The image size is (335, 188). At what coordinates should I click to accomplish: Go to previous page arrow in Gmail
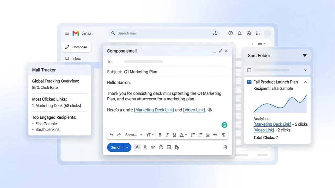(252, 44)
